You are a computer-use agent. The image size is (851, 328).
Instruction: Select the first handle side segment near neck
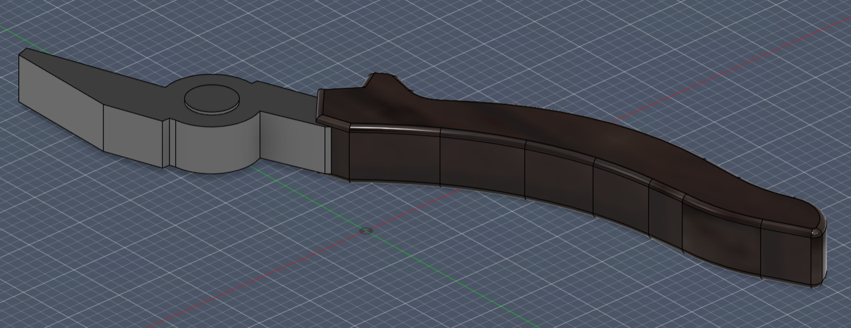pyautogui.click(x=395, y=157)
